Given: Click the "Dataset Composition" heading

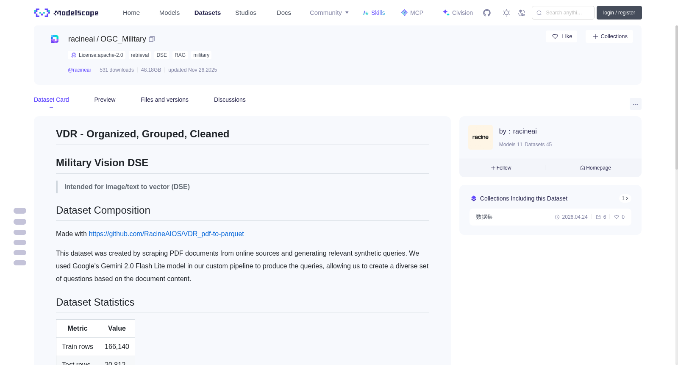Looking at the screenshot, I should 103,210.
